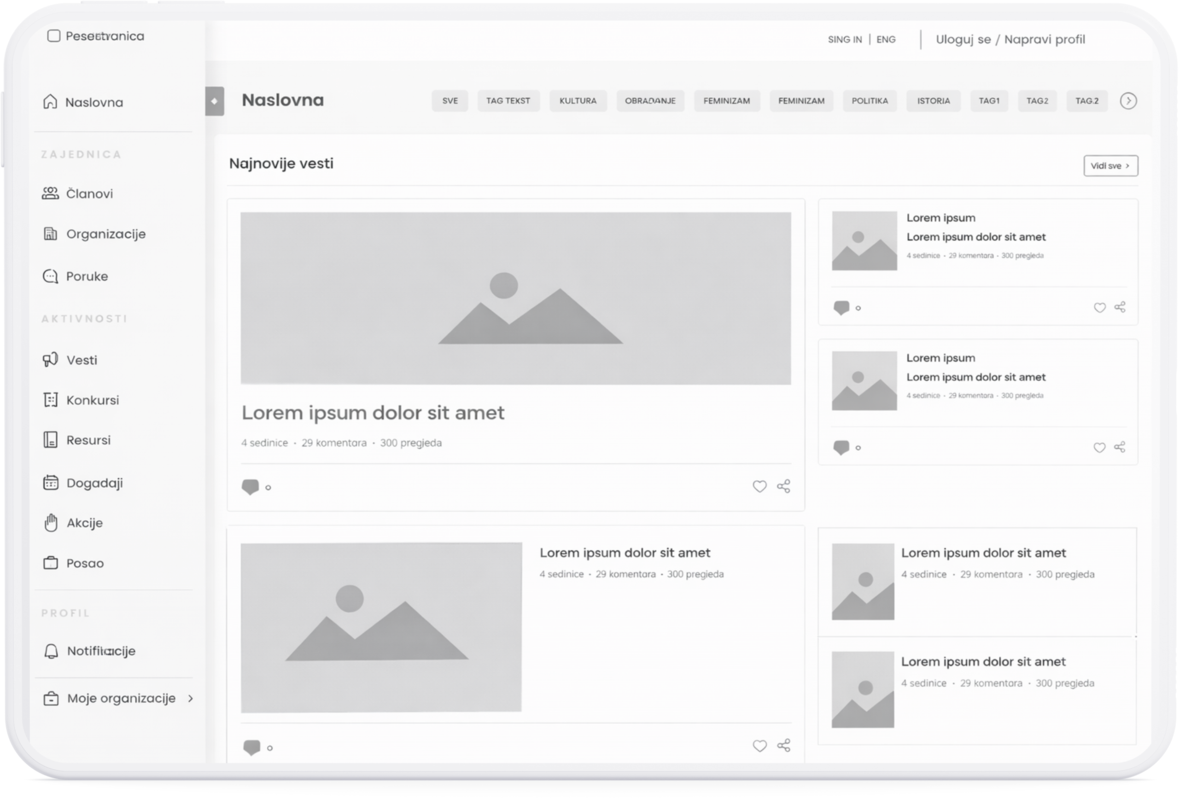Open the large featured article image thumbnail
The image size is (1179, 799).
[515, 298]
